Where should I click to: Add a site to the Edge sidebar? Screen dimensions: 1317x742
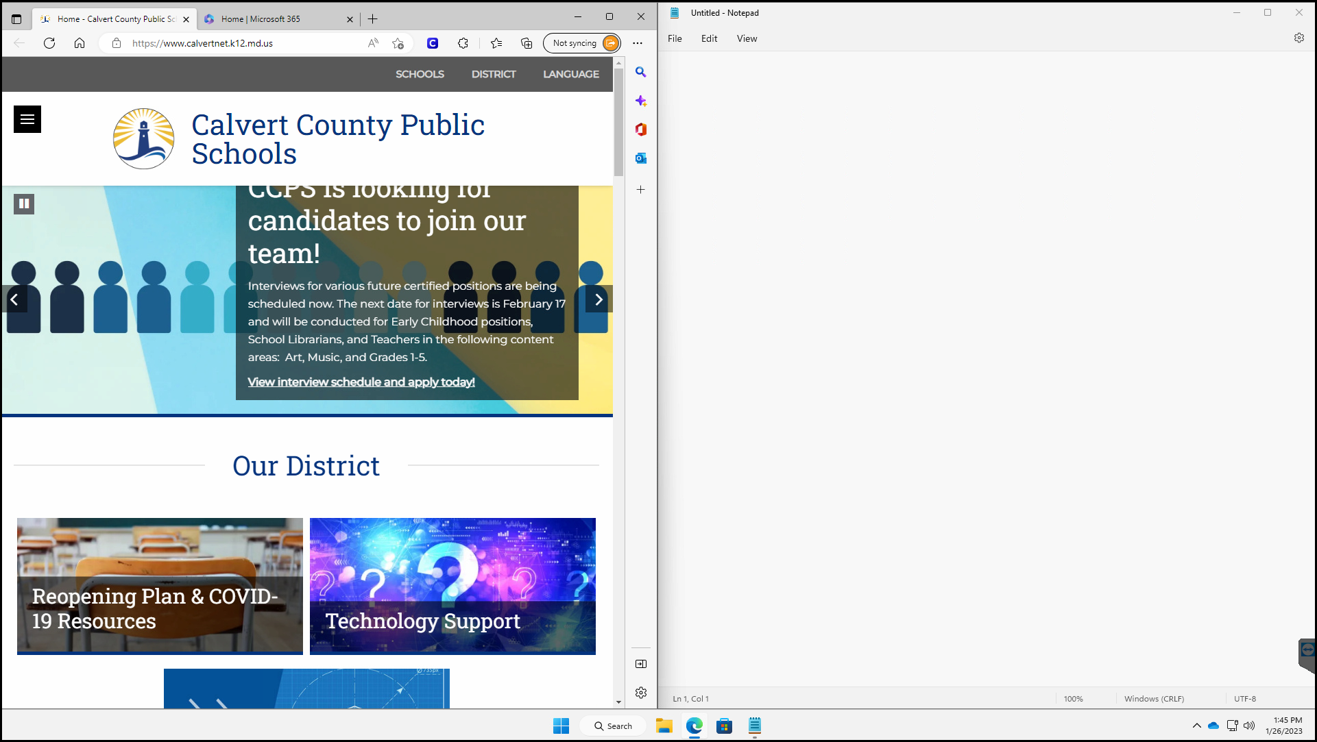(641, 190)
